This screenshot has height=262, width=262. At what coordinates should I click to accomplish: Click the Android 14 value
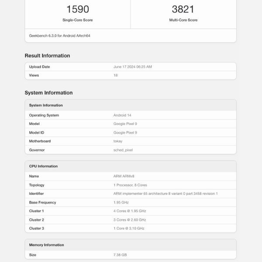tap(122, 115)
